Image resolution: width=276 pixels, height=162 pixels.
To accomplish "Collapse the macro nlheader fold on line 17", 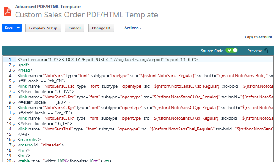I will click(14, 146).
